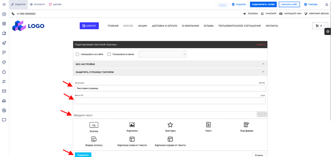Expand Защитить страницу паролем section
Screen dimensions: 331x157
tap(170, 72)
